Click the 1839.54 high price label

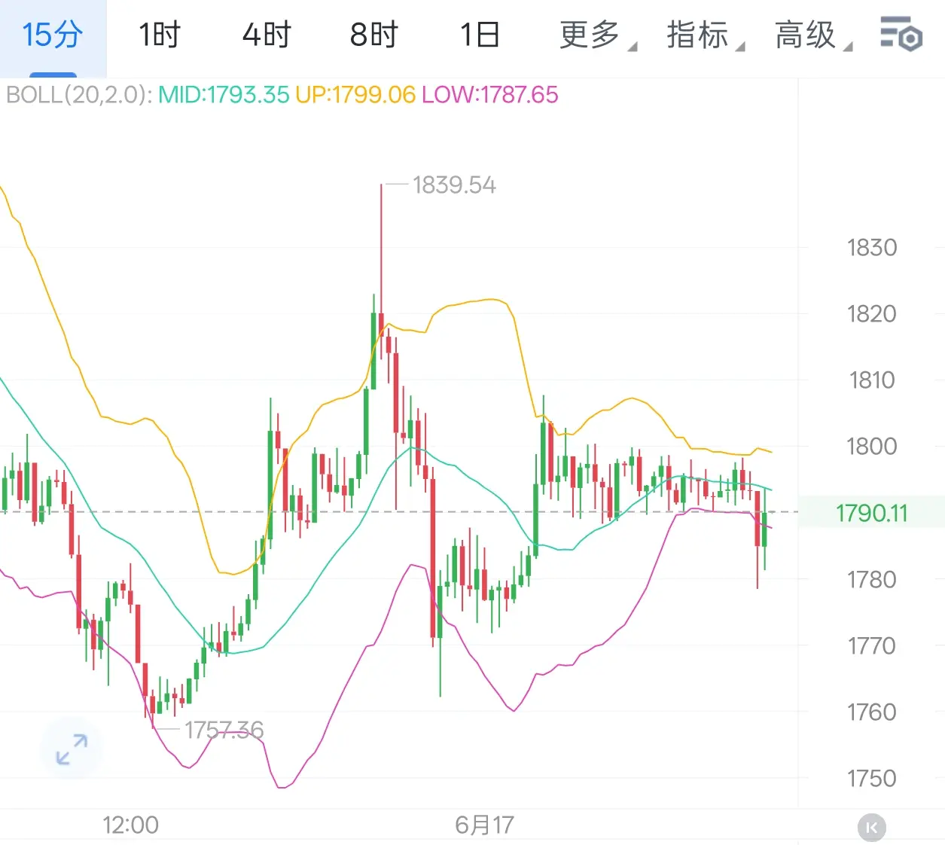(454, 185)
